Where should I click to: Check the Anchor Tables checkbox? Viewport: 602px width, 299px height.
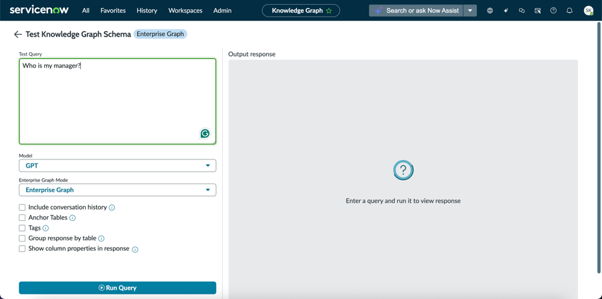(22, 218)
